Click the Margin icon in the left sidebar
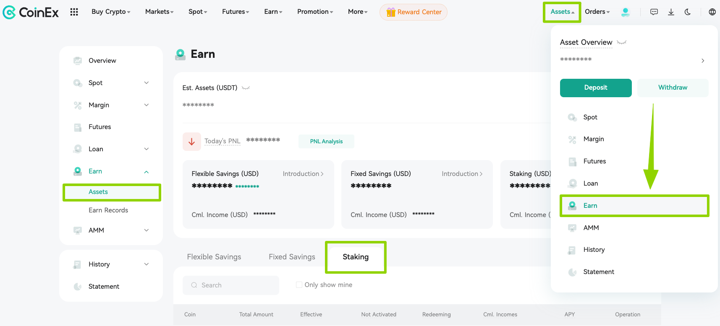This screenshot has height=326, width=720. (x=78, y=105)
